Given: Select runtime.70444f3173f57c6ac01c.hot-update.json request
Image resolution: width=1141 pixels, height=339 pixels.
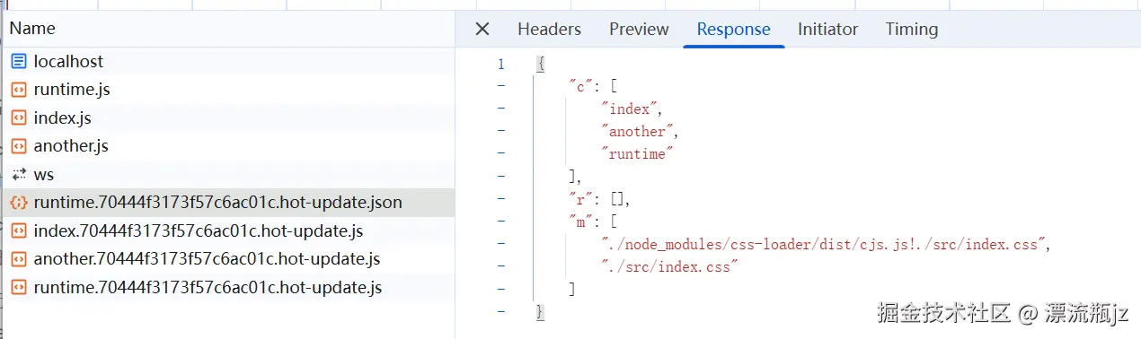Looking at the screenshot, I should 227,203.
